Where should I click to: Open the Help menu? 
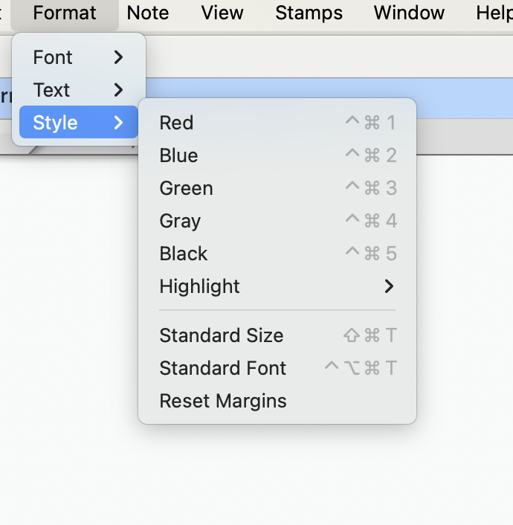pyautogui.click(x=493, y=13)
